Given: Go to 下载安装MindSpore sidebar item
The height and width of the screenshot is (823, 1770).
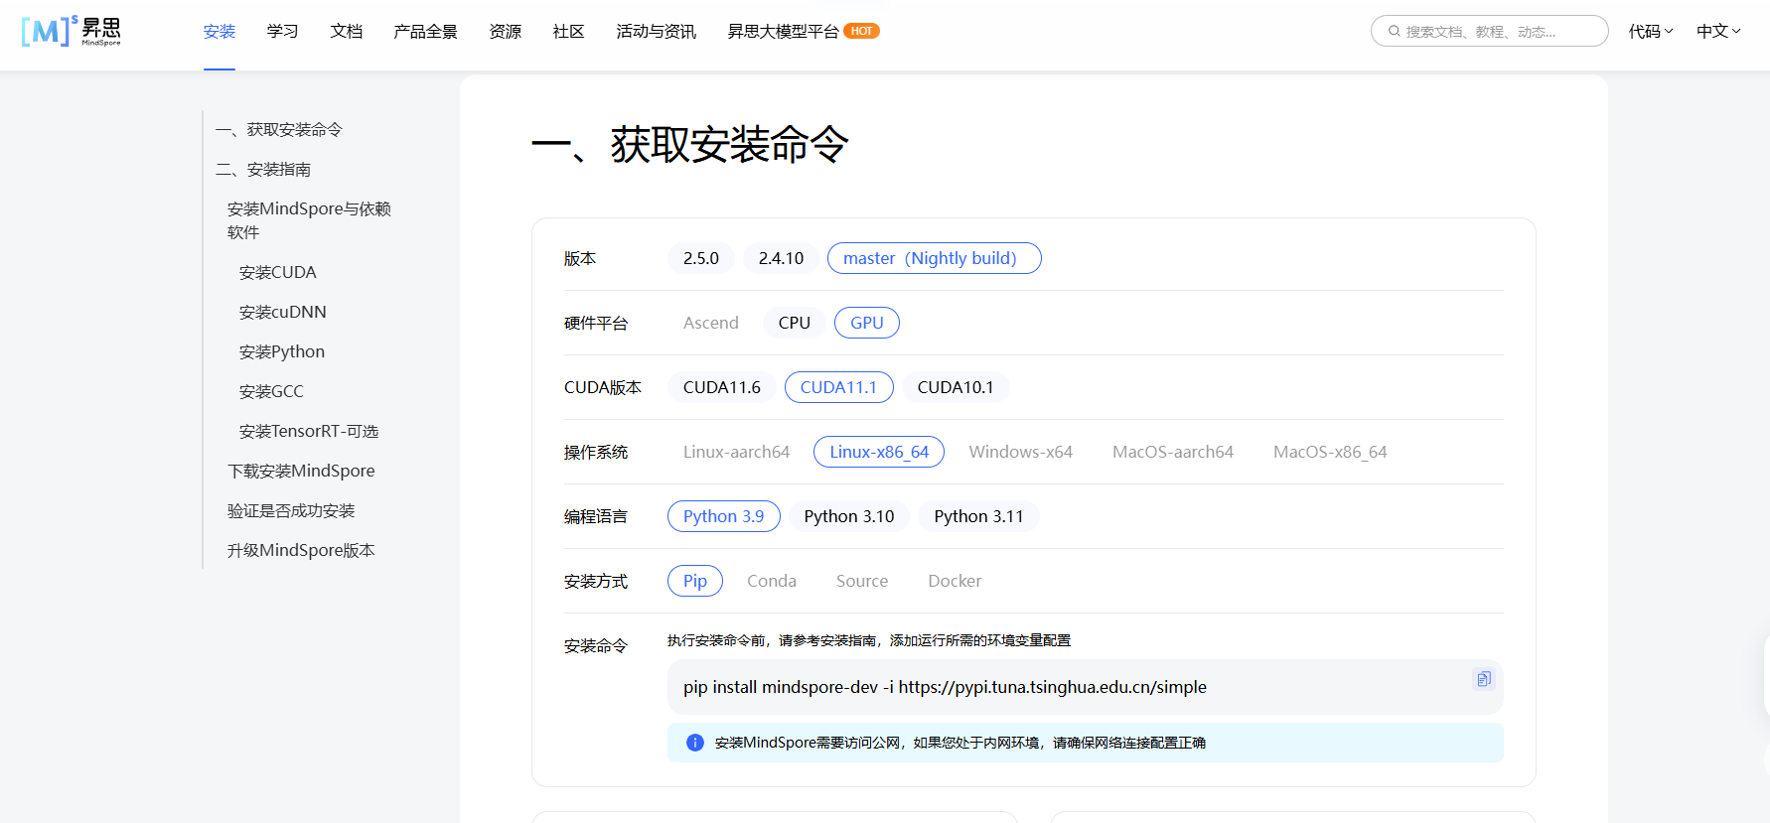Looking at the screenshot, I should (301, 471).
